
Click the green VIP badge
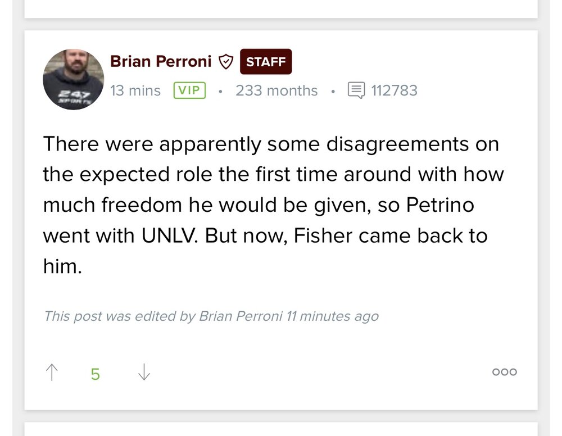[x=189, y=90]
